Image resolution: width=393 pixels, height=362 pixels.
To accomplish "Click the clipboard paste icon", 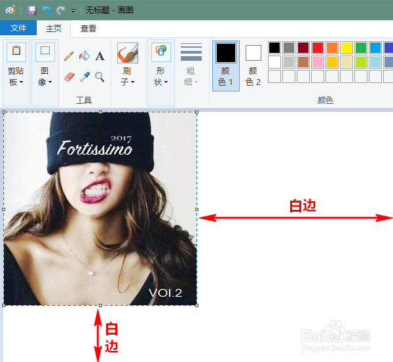I will (16, 52).
